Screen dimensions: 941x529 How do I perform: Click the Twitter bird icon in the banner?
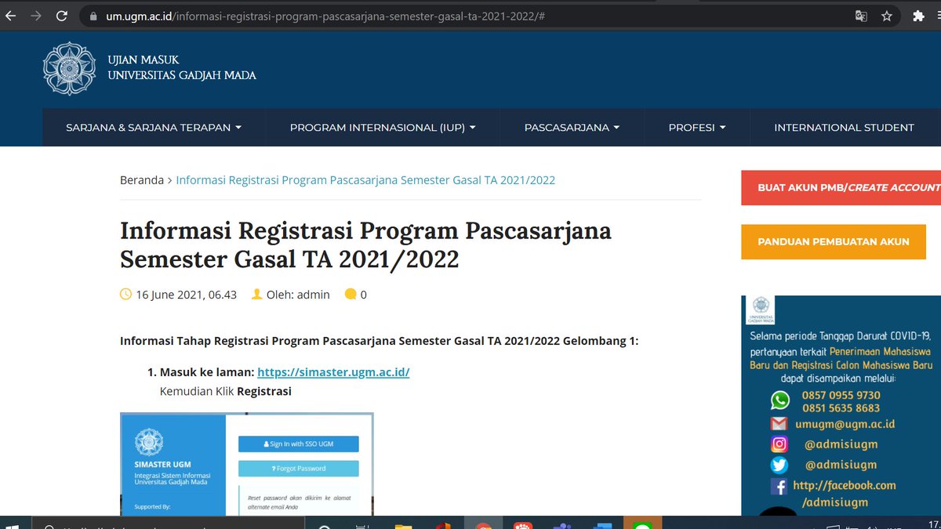point(779,466)
